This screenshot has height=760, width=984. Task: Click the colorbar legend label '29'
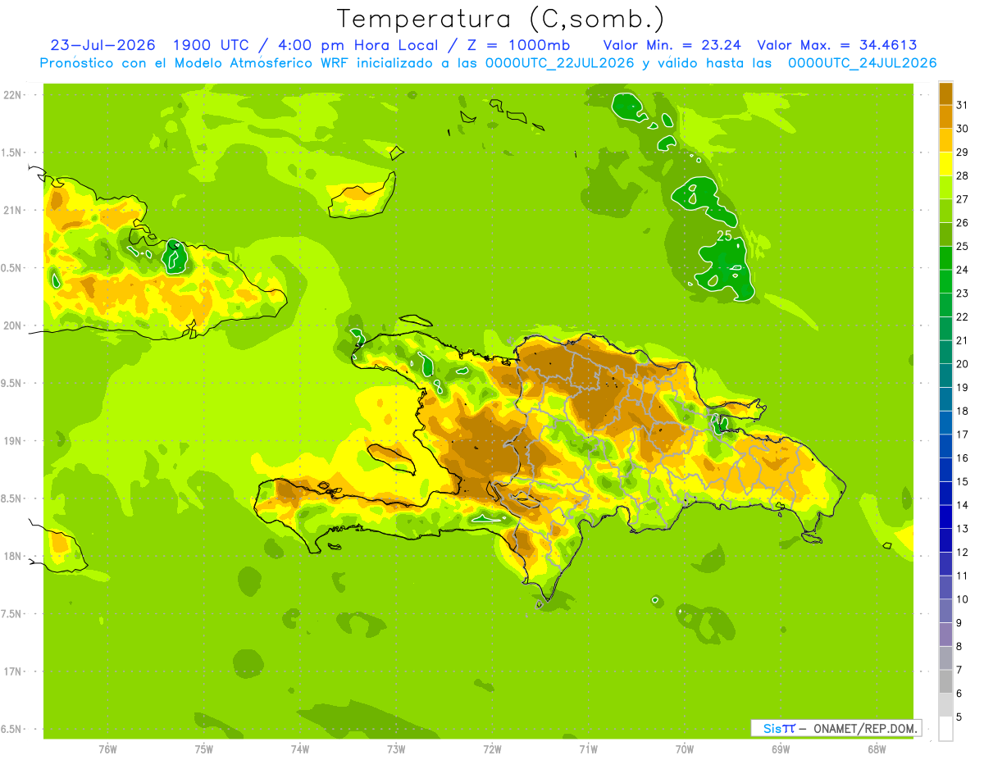tap(963, 152)
